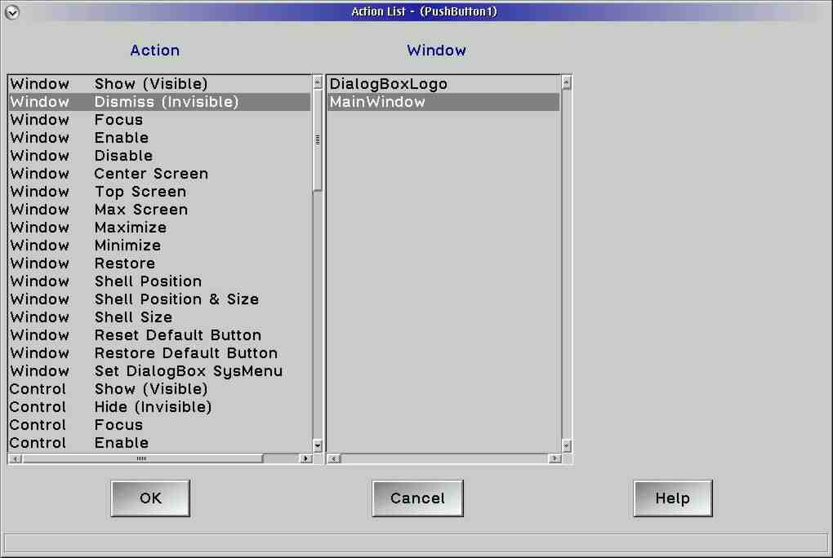
Task: Select the "Window Top Screen" action
Action: [160, 192]
